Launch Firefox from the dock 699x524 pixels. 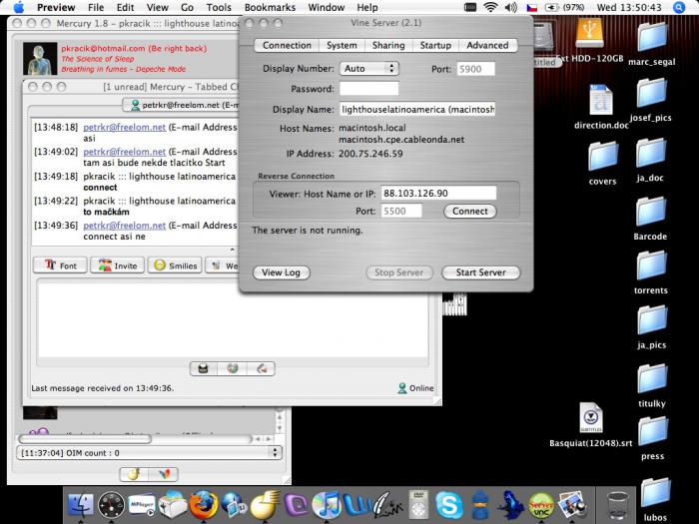[204, 506]
